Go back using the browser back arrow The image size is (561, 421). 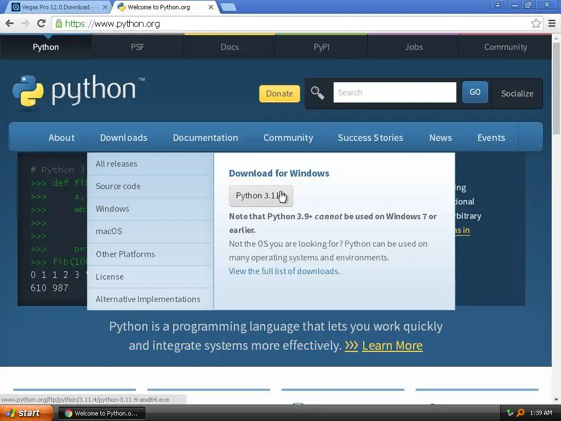point(10,24)
